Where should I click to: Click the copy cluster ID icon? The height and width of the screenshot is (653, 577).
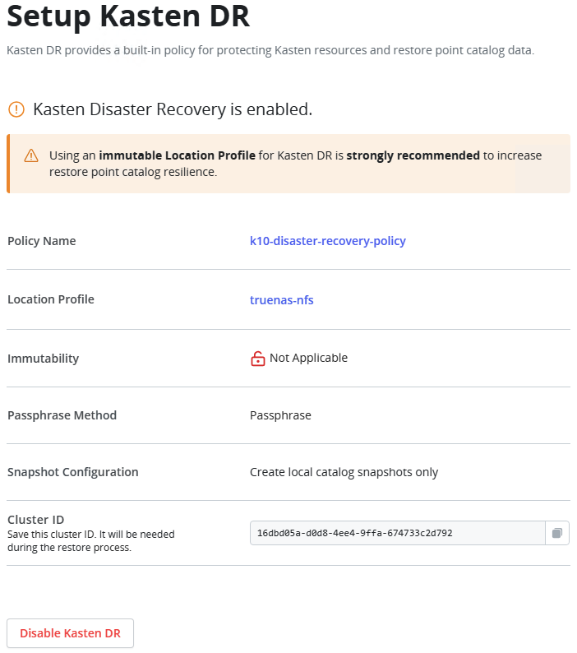(x=557, y=533)
